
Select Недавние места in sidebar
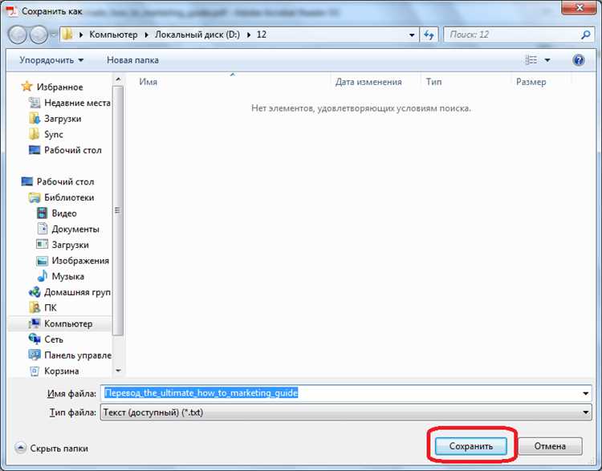click(x=77, y=103)
